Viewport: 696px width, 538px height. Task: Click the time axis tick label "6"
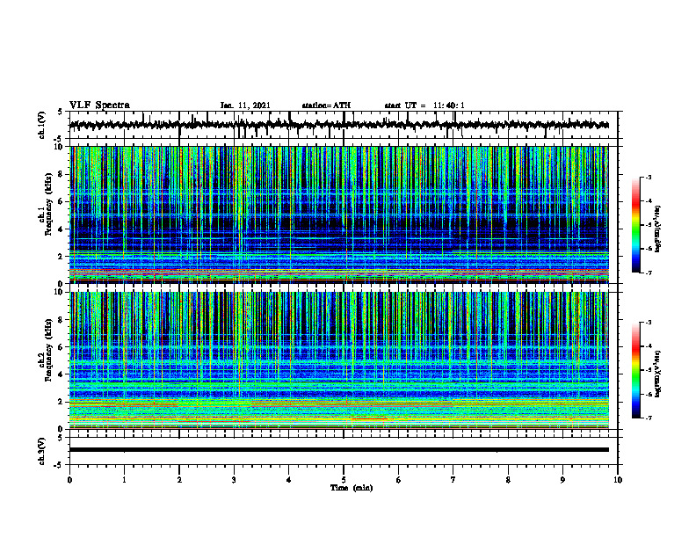point(399,480)
